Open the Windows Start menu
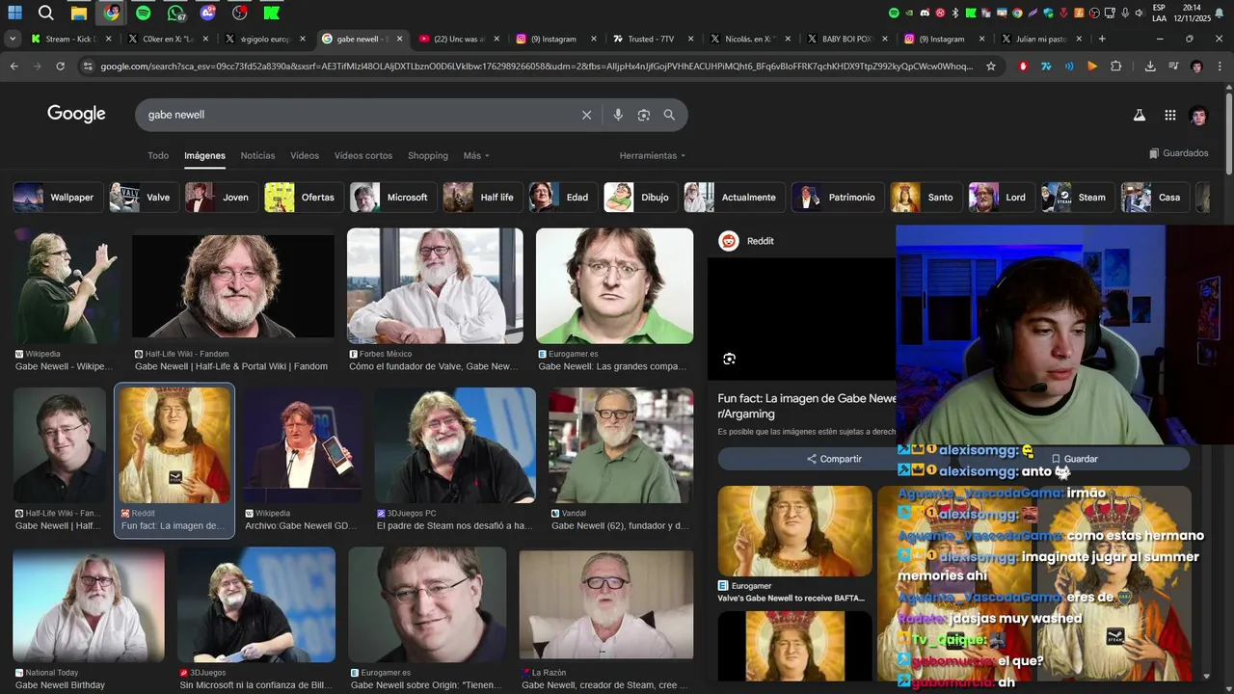Image resolution: width=1234 pixels, height=694 pixels. pos(14,13)
